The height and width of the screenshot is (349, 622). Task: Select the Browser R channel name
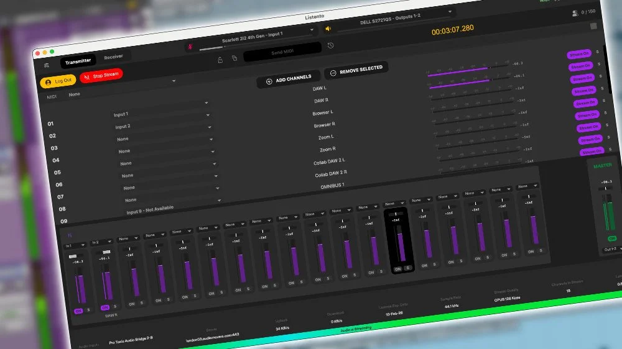(325, 125)
